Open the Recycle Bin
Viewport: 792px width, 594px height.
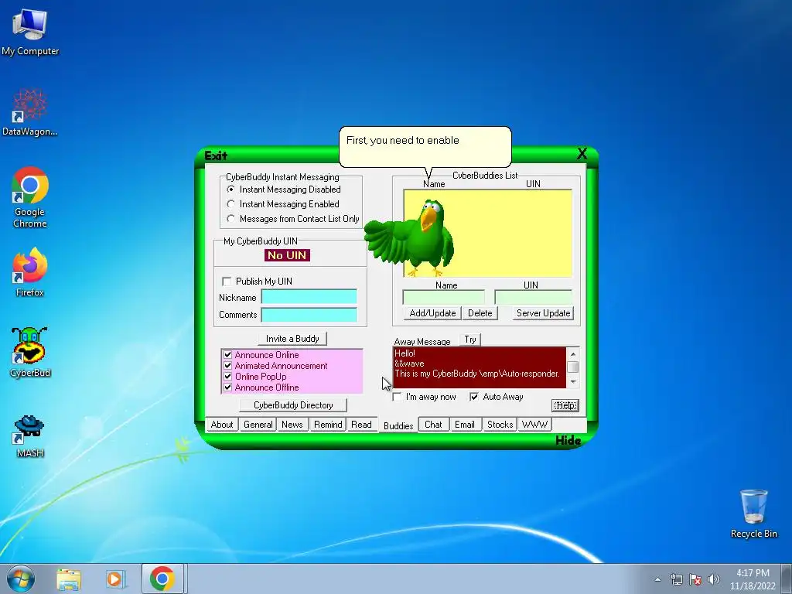pos(753,514)
